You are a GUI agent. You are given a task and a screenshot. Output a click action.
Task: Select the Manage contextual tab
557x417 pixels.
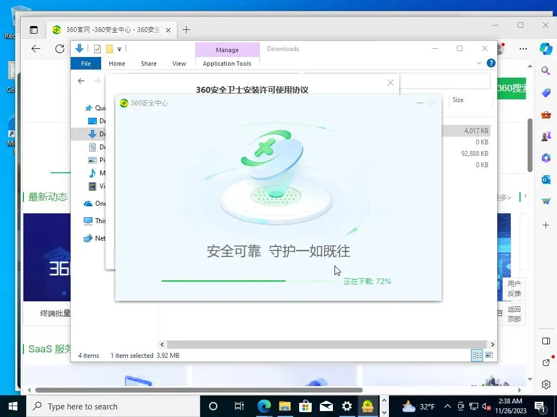pyautogui.click(x=227, y=49)
